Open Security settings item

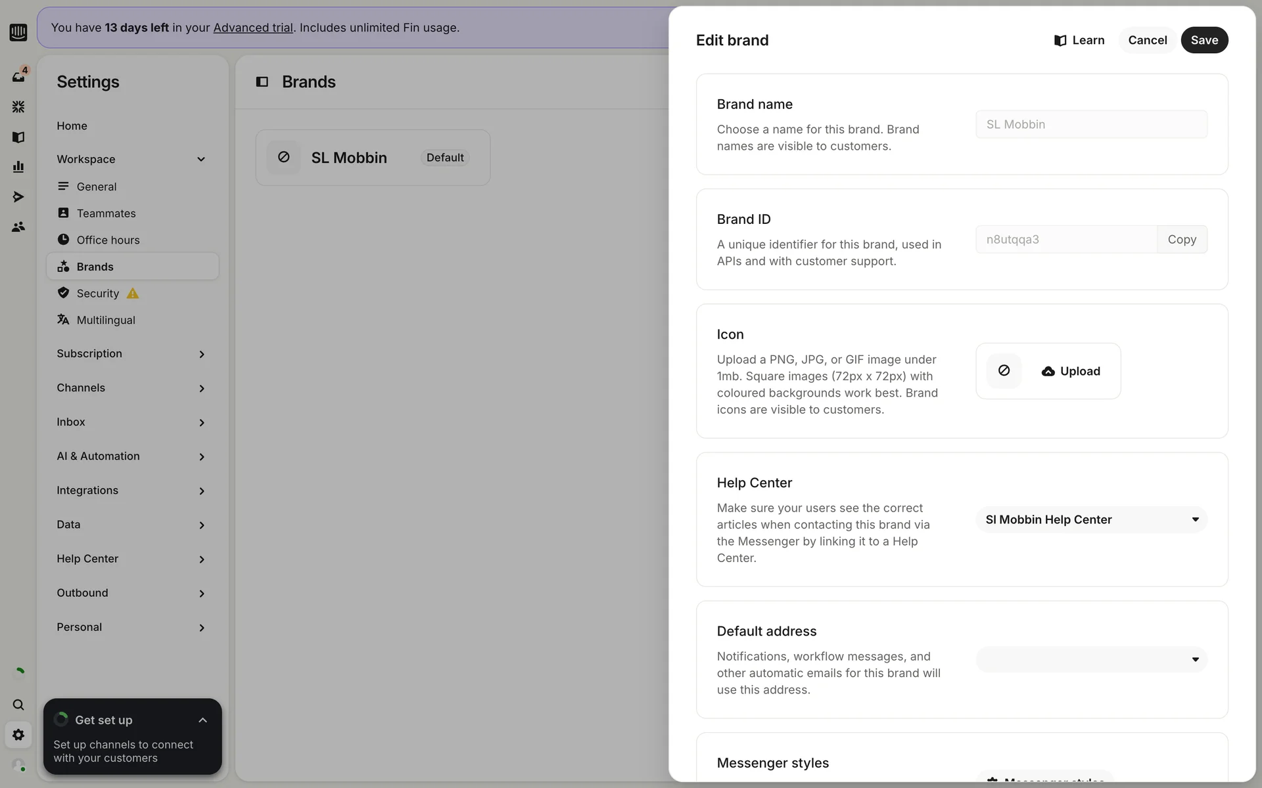(97, 294)
